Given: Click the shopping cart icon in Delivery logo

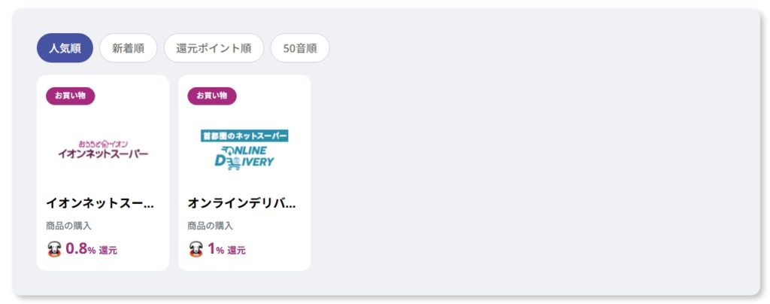Looking at the screenshot, I should point(233,163).
